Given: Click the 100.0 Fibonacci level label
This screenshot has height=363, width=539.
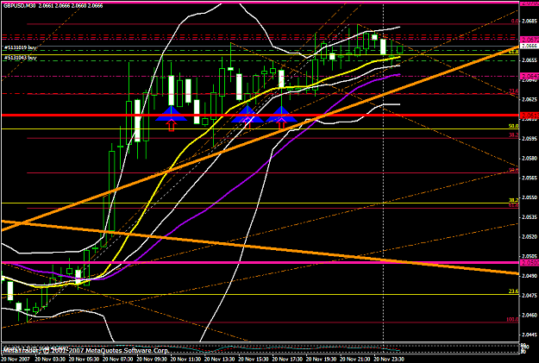Looking at the screenshot, I should [512, 319].
